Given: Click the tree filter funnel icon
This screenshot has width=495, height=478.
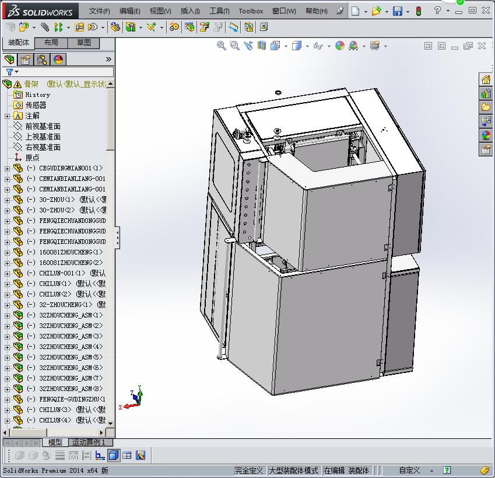Looking at the screenshot, I should pyautogui.click(x=10, y=72).
